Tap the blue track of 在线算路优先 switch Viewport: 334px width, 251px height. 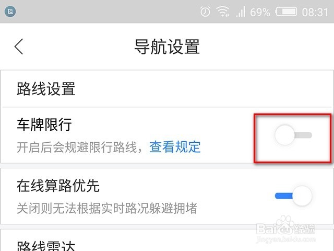click(283, 196)
